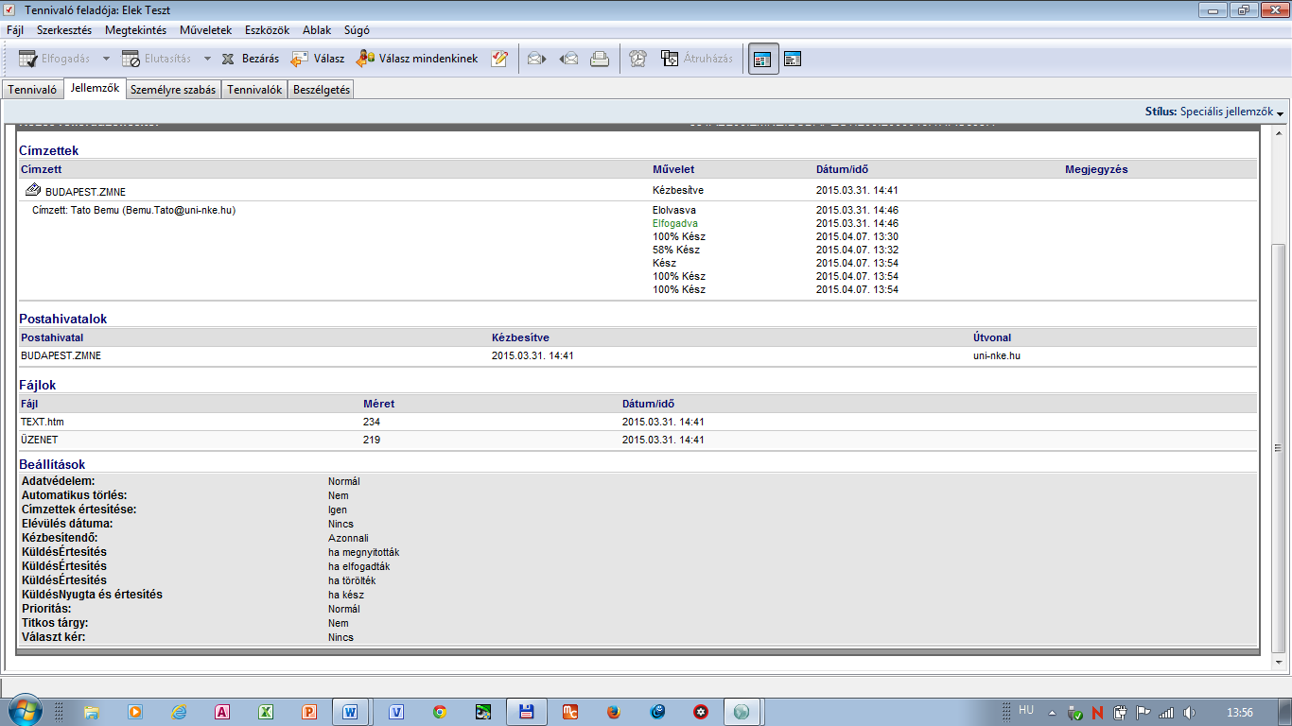Click the Művelet column header
The image size is (1292, 726).
tap(673, 170)
